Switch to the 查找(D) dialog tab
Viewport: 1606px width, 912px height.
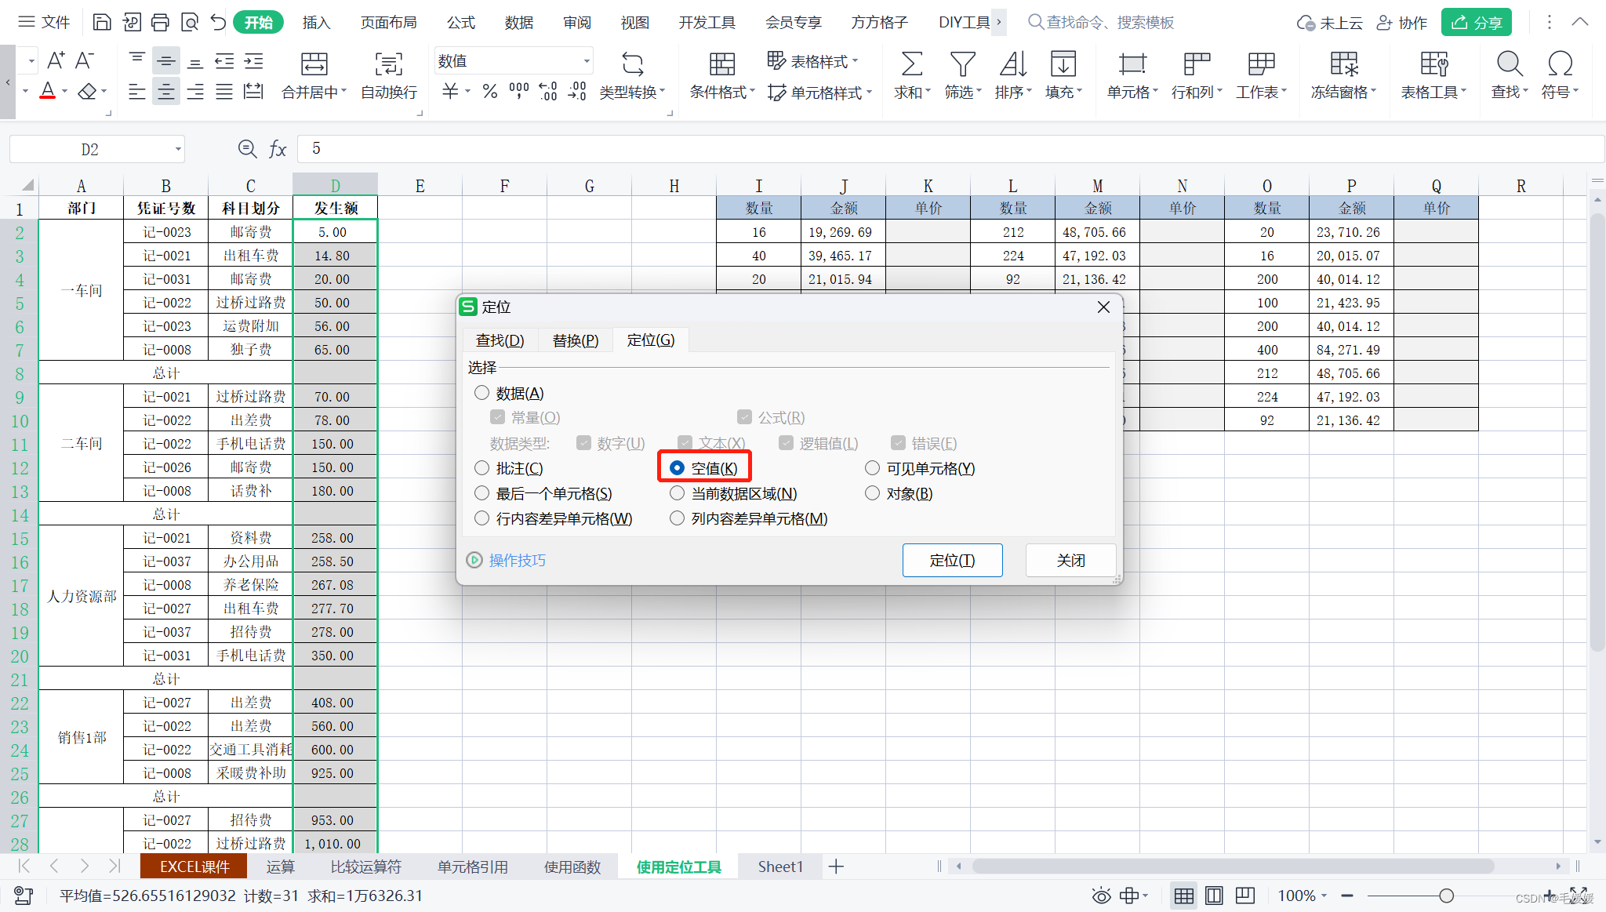coord(500,340)
